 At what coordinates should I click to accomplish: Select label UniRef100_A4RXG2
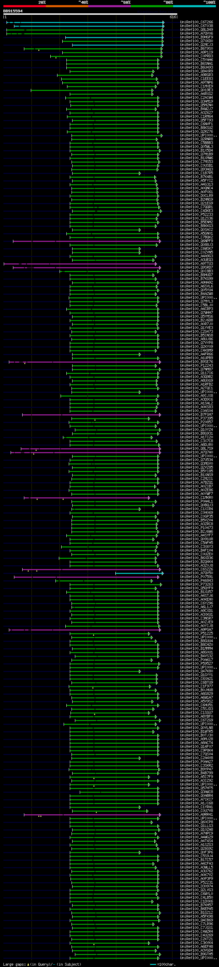[x=196, y=94]
